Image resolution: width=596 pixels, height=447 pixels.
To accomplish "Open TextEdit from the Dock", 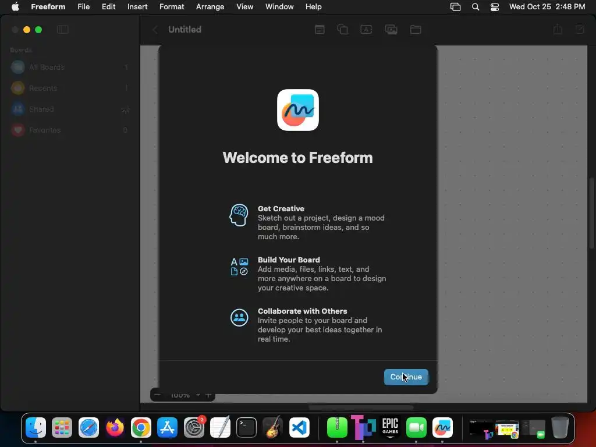I will coord(220,428).
